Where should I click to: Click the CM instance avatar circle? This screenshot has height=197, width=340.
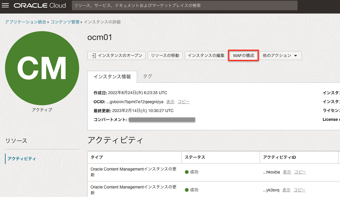click(42, 68)
